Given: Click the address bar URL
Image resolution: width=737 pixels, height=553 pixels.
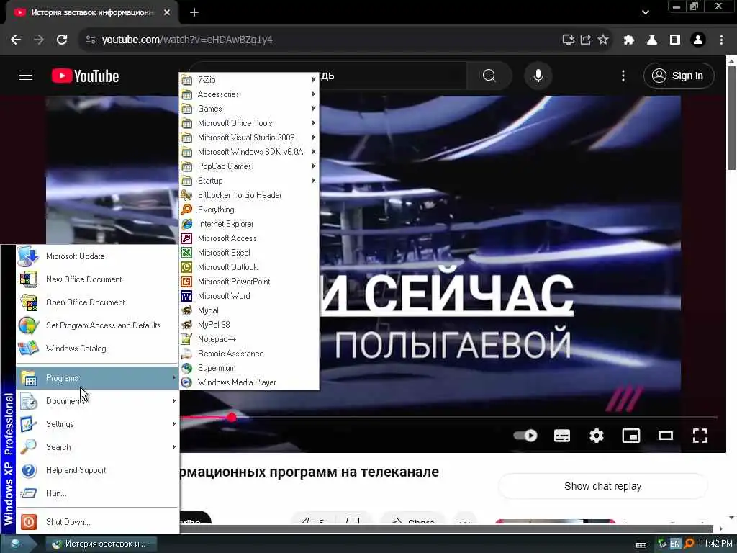Looking at the screenshot, I should click(187, 40).
